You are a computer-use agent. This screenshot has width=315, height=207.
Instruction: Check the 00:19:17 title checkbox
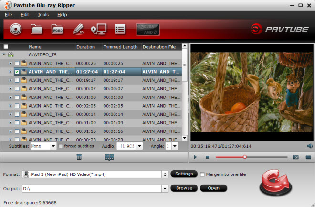pos(17,80)
